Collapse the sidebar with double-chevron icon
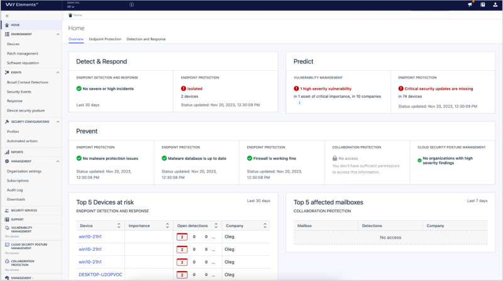Image resolution: width=503 pixels, height=281 pixels. click(x=6, y=15)
